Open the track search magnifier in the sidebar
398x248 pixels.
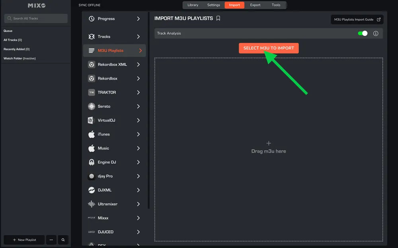pyautogui.click(x=63, y=240)
